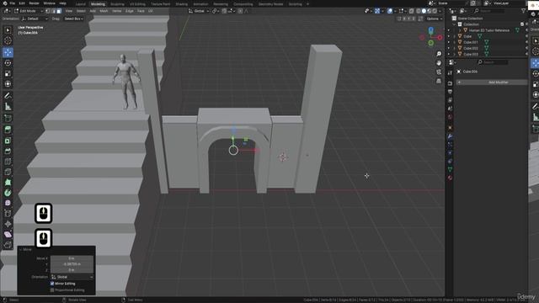Screen dimensions: 539x303
Task: Select the Shrink/Fatten tool
Action: (8, 224)
